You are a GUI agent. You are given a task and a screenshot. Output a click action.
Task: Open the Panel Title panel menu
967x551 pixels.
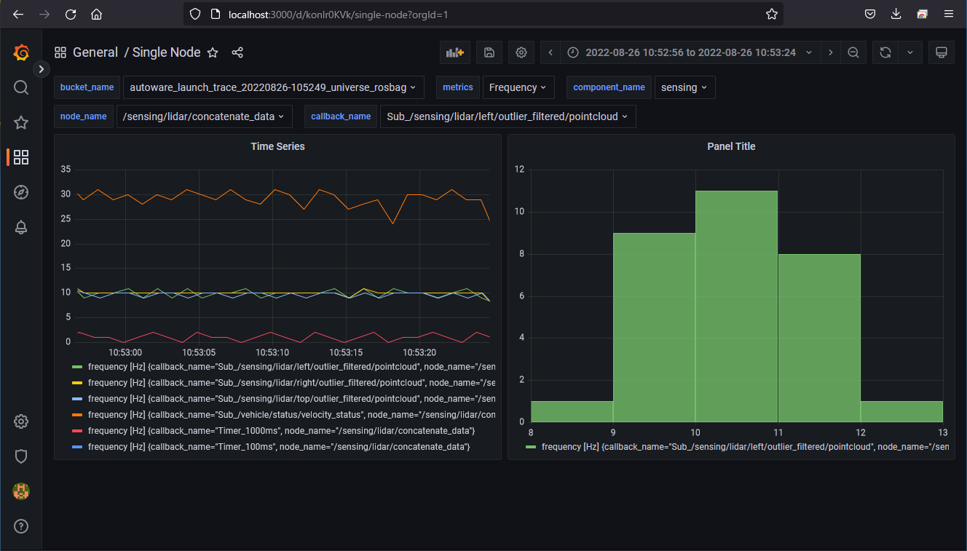pos(731,146)
